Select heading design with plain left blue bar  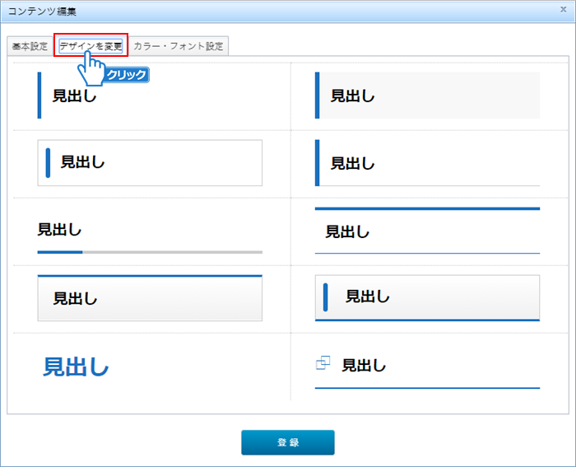click(x=148, y=96)
